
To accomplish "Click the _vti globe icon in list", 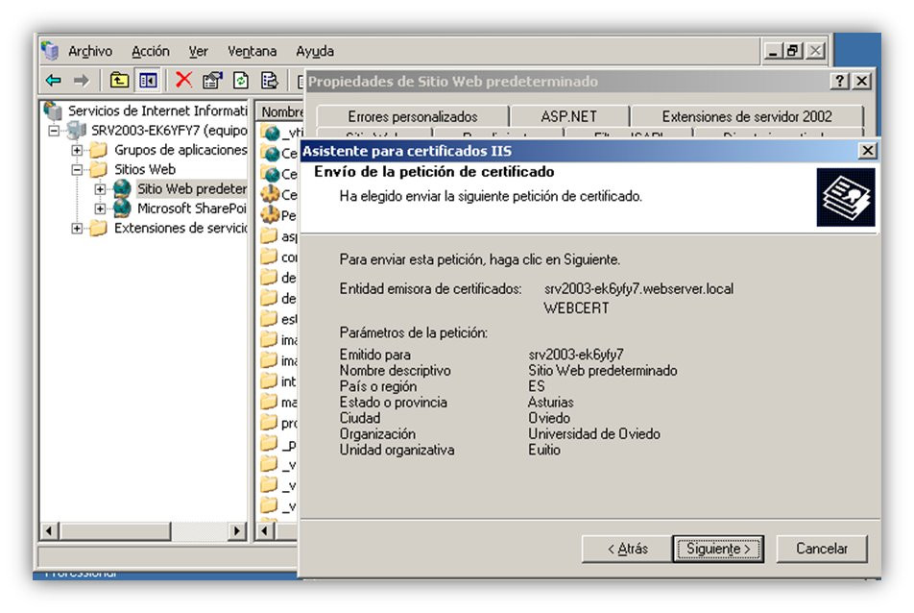I will (x=271, y=133).
